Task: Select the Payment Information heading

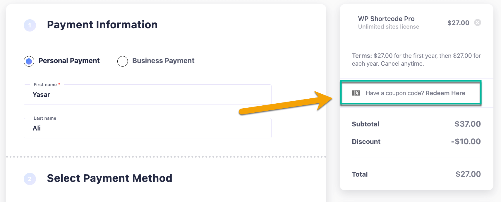Action: click(102, 25)
